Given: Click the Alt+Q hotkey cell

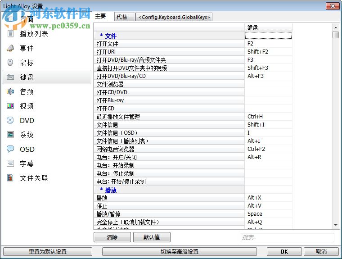Looking at the screenshot, I should pos(268,222).
